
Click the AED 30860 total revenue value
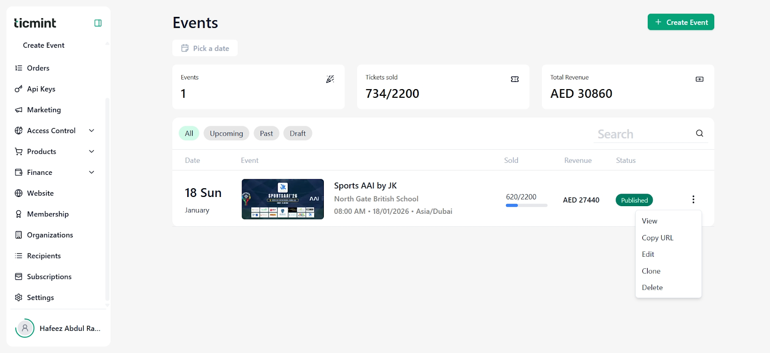point(581,94)
